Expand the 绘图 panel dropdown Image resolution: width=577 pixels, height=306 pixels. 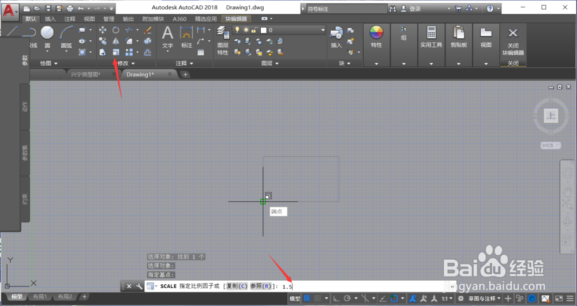pos(49,63)
